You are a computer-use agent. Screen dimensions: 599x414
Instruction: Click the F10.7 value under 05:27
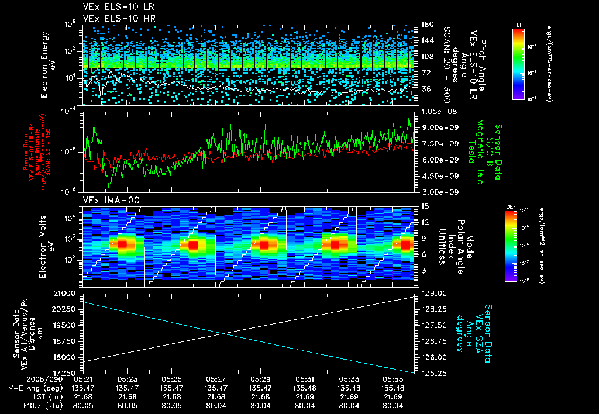pos(216,406)
